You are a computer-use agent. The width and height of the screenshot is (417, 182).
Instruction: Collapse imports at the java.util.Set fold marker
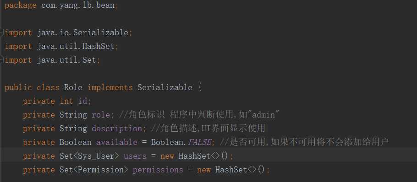click(2, 60)
